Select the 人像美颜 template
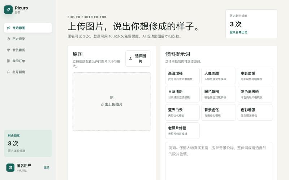Viewport: 289px width, 180px height. tap(219, 76)
